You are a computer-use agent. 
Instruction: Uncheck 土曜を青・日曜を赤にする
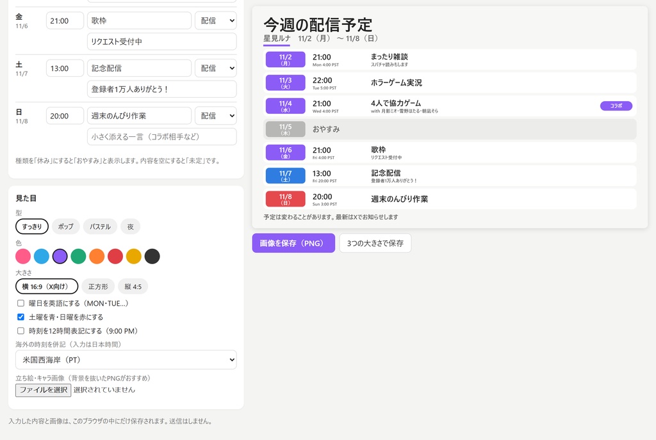pos(20,317)
